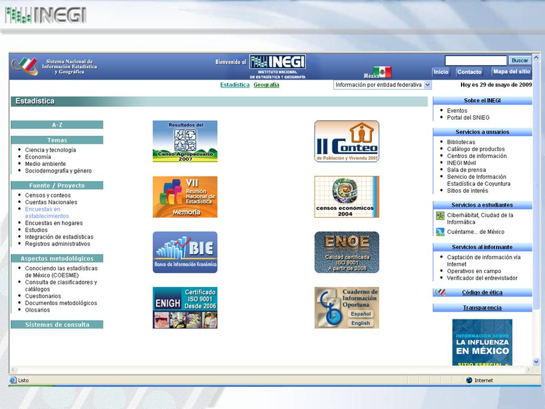Open Catálogo de productos link

pos(476,149)
